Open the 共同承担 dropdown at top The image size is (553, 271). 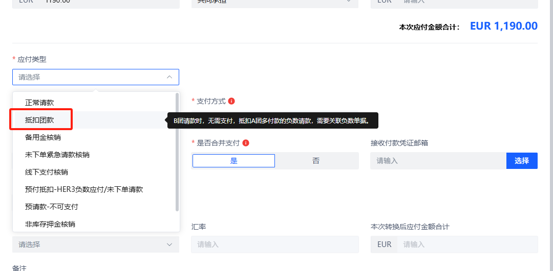275,2
